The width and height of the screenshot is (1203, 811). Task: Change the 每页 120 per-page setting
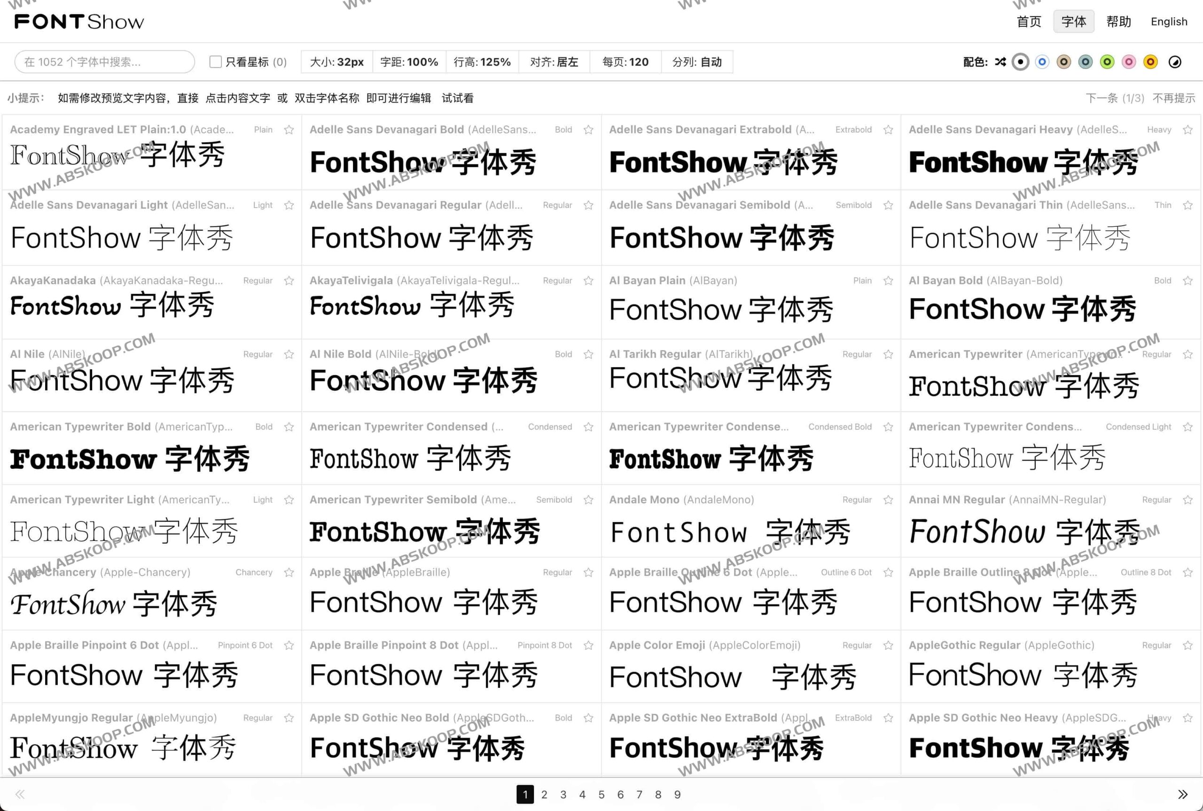(625, 62)
